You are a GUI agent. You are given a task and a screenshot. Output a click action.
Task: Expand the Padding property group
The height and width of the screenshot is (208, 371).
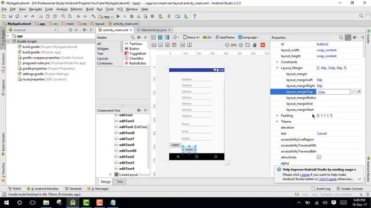coord(277,116)
